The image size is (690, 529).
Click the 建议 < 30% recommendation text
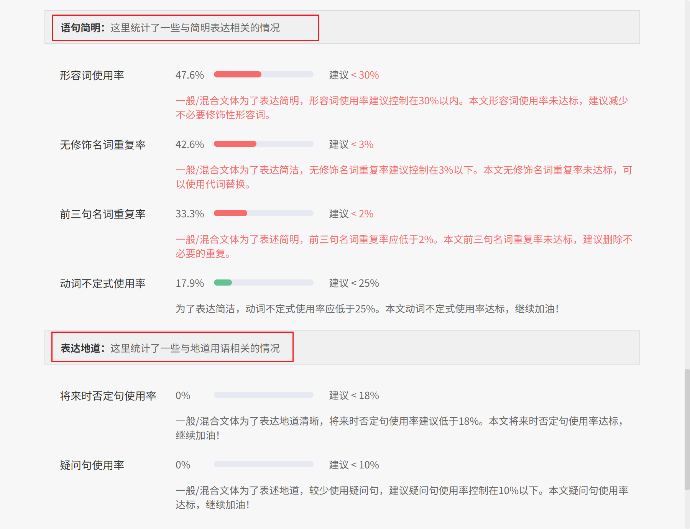[354, 75]
